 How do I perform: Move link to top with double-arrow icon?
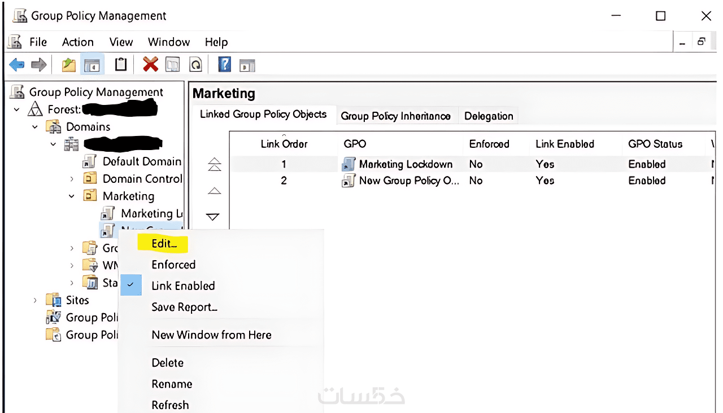point(215,164)
